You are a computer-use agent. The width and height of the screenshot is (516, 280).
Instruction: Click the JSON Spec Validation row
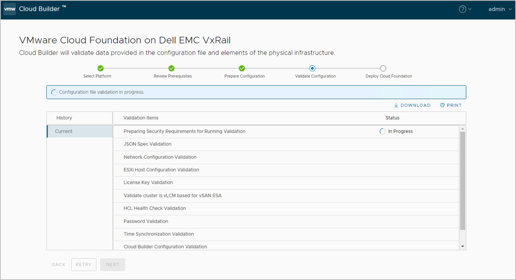pos(148,144)
